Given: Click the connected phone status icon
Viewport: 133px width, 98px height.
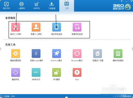Looking at the screenshot, I should 1,96.
